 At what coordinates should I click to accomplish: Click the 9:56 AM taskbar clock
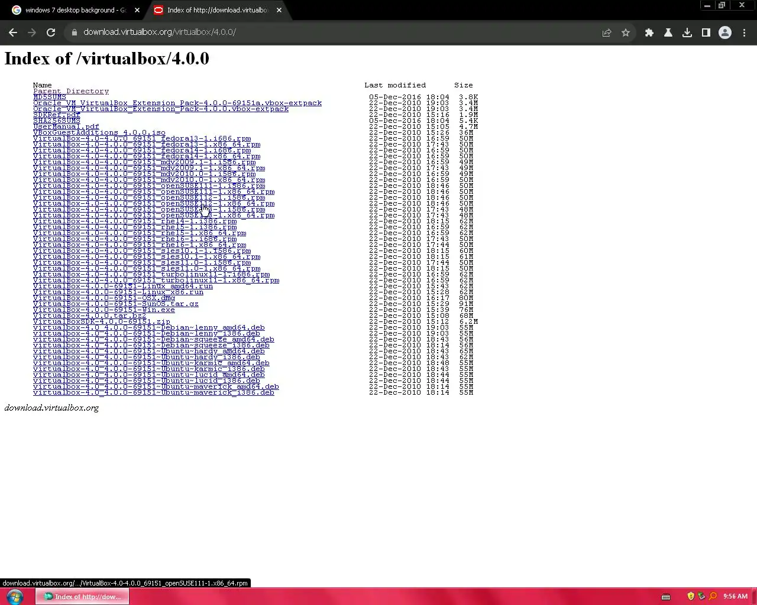pos(735,596)
